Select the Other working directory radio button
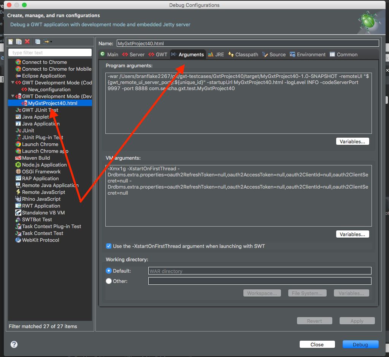Viewport: 389px width, 357px height. point(109,281)
